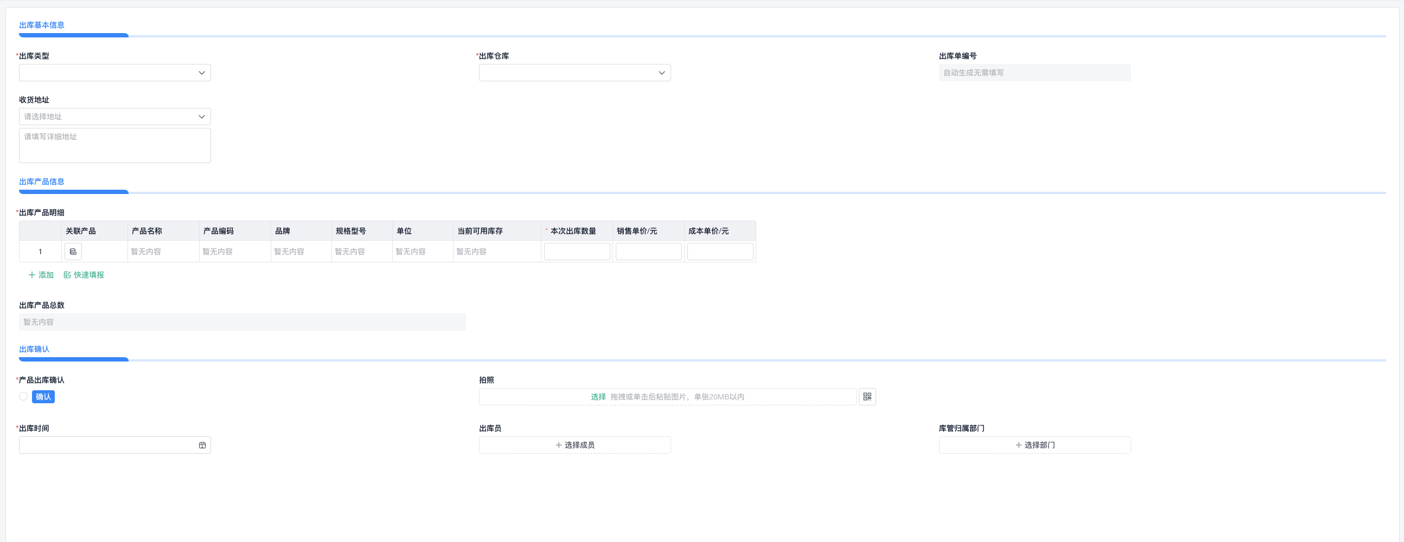Click the detailed address text area
The image size is (1404, 542).
(x=114, y=145)
